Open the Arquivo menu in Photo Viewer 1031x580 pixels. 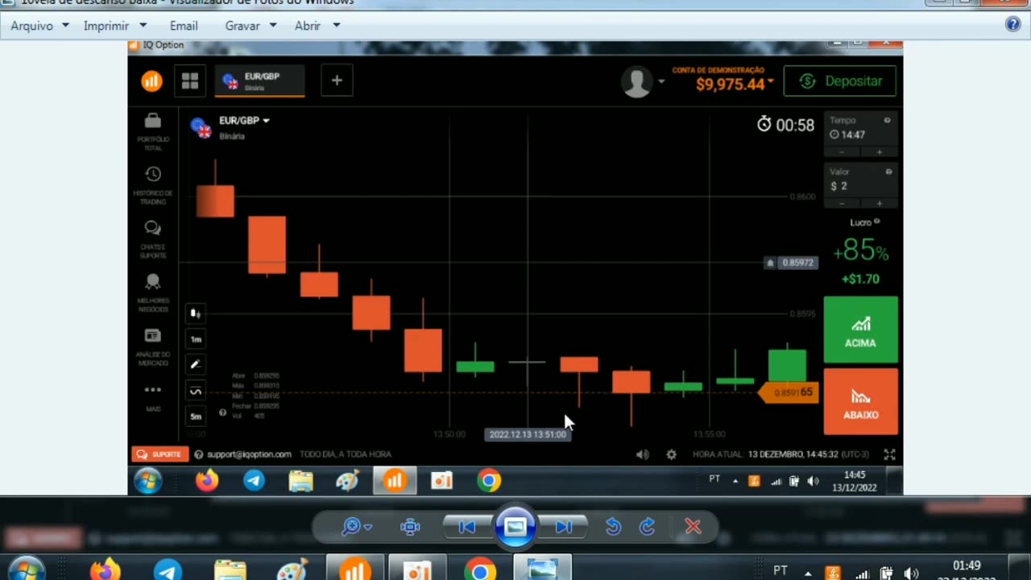point(39,26)
